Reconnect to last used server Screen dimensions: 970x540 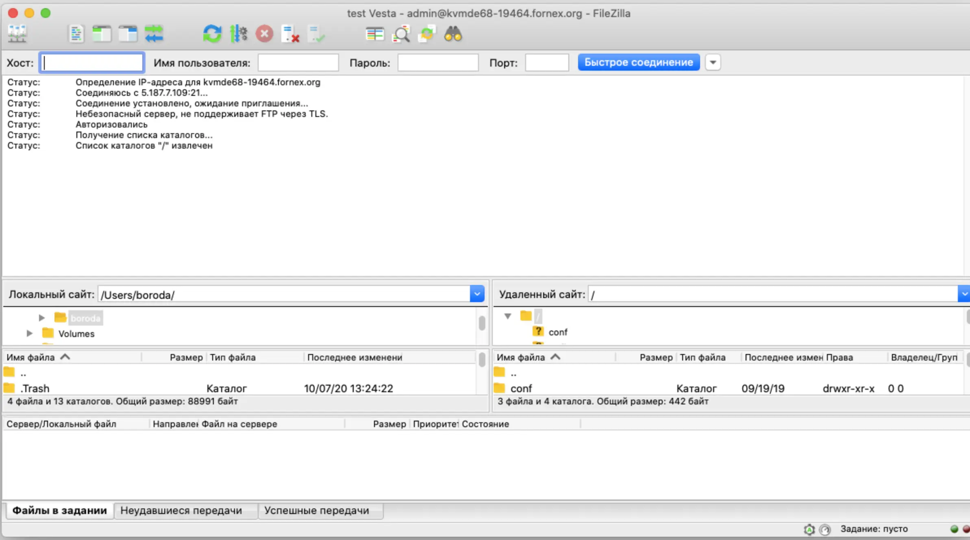[316, 34]
